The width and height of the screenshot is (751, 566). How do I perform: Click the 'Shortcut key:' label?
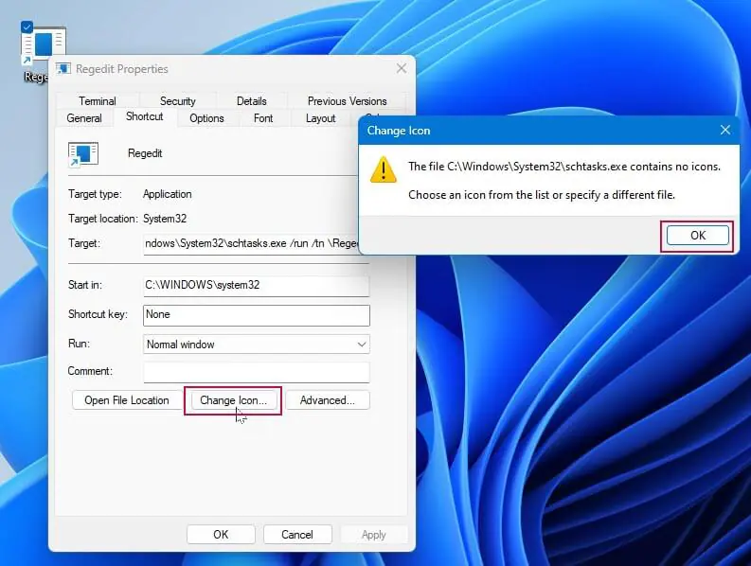coord(98,314)
